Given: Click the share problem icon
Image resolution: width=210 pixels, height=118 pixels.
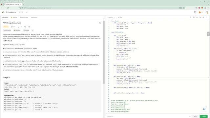Looking at the screenshot, I should [29, 27].
